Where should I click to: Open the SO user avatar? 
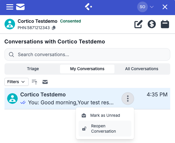142,7
